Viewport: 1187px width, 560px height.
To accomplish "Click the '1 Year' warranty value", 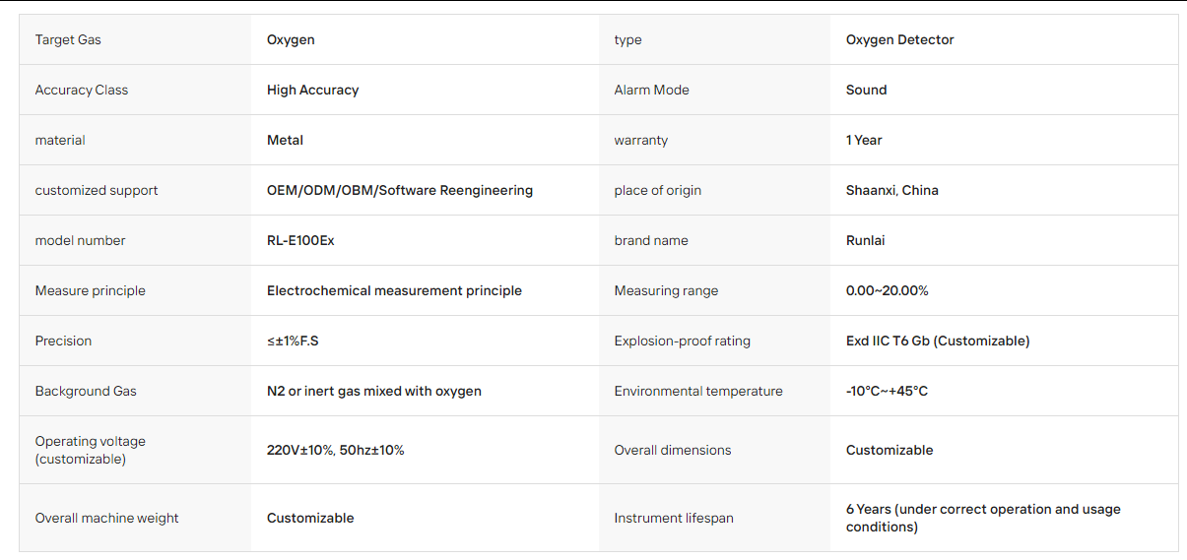I will (x=864, y=141).
